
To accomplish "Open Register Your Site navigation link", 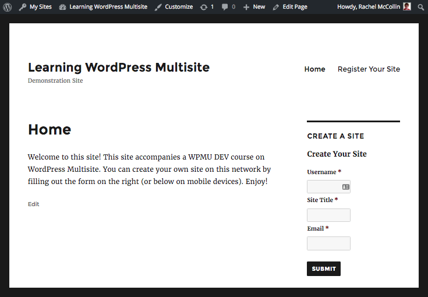I will (369, 69).
